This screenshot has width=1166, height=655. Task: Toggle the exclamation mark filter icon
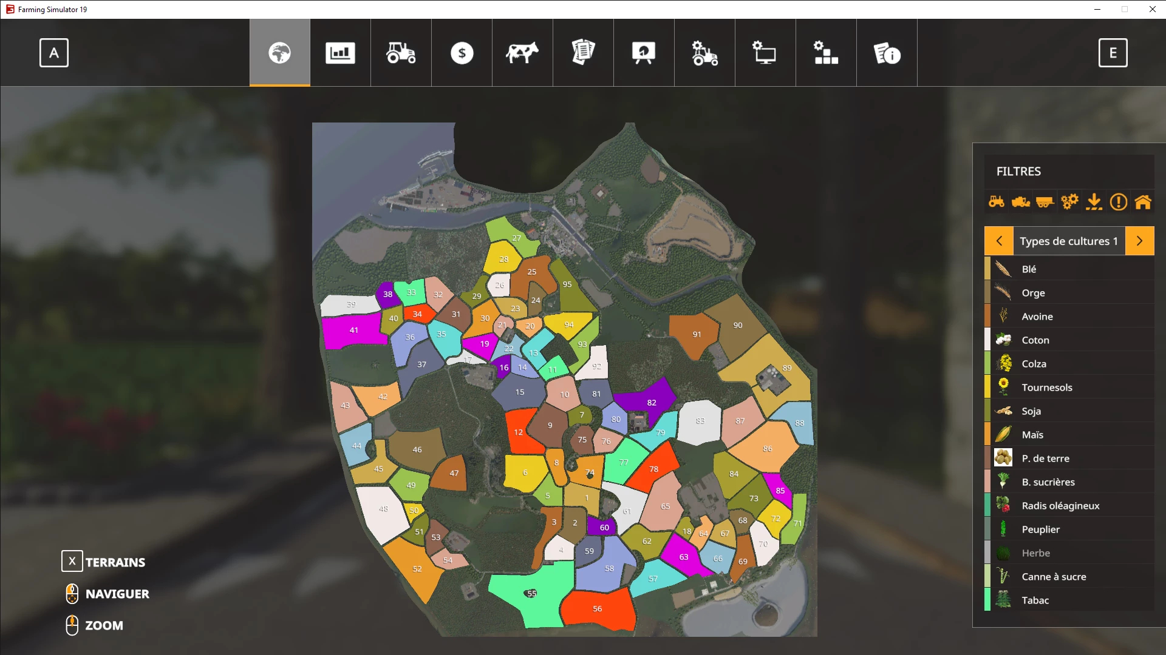click(1118, 201)
